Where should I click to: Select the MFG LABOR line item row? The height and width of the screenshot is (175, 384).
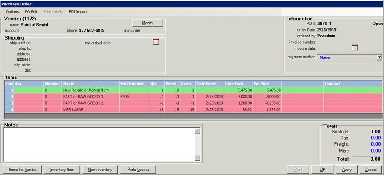point(193,110)
